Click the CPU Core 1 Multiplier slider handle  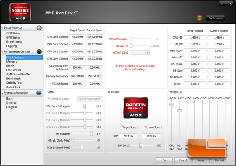pos(85,113)
